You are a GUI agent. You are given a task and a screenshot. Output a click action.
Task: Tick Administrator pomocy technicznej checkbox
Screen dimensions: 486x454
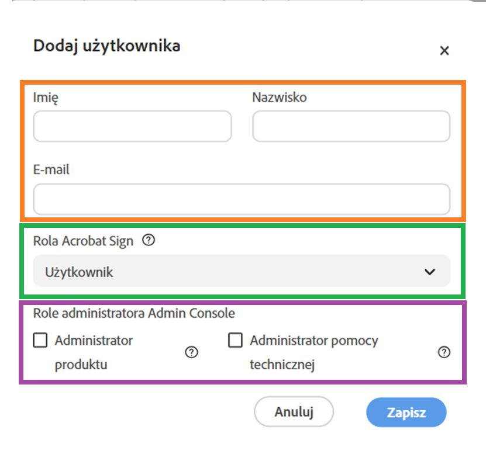[x=235, y=341]
